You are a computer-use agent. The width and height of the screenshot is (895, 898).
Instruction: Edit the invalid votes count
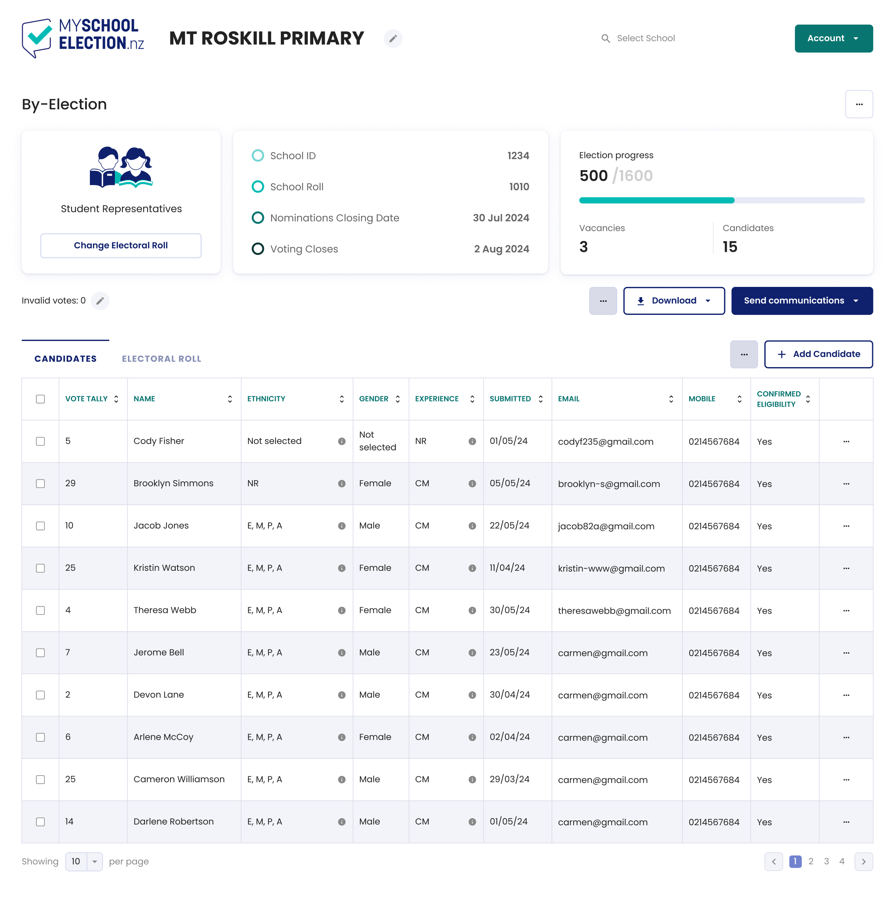100,301
